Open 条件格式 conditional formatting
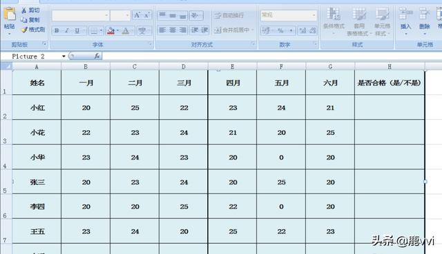Image resolution: width=442 pixels, height=254 pixels. click(x=334, y=21)
